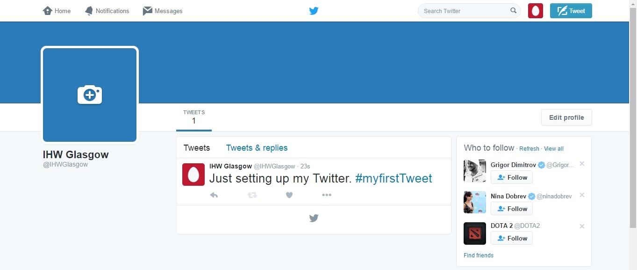Reply to the #myfirstTweet tweet
The width and height of the screenshot is (637, 270).
tap(214, 195)
